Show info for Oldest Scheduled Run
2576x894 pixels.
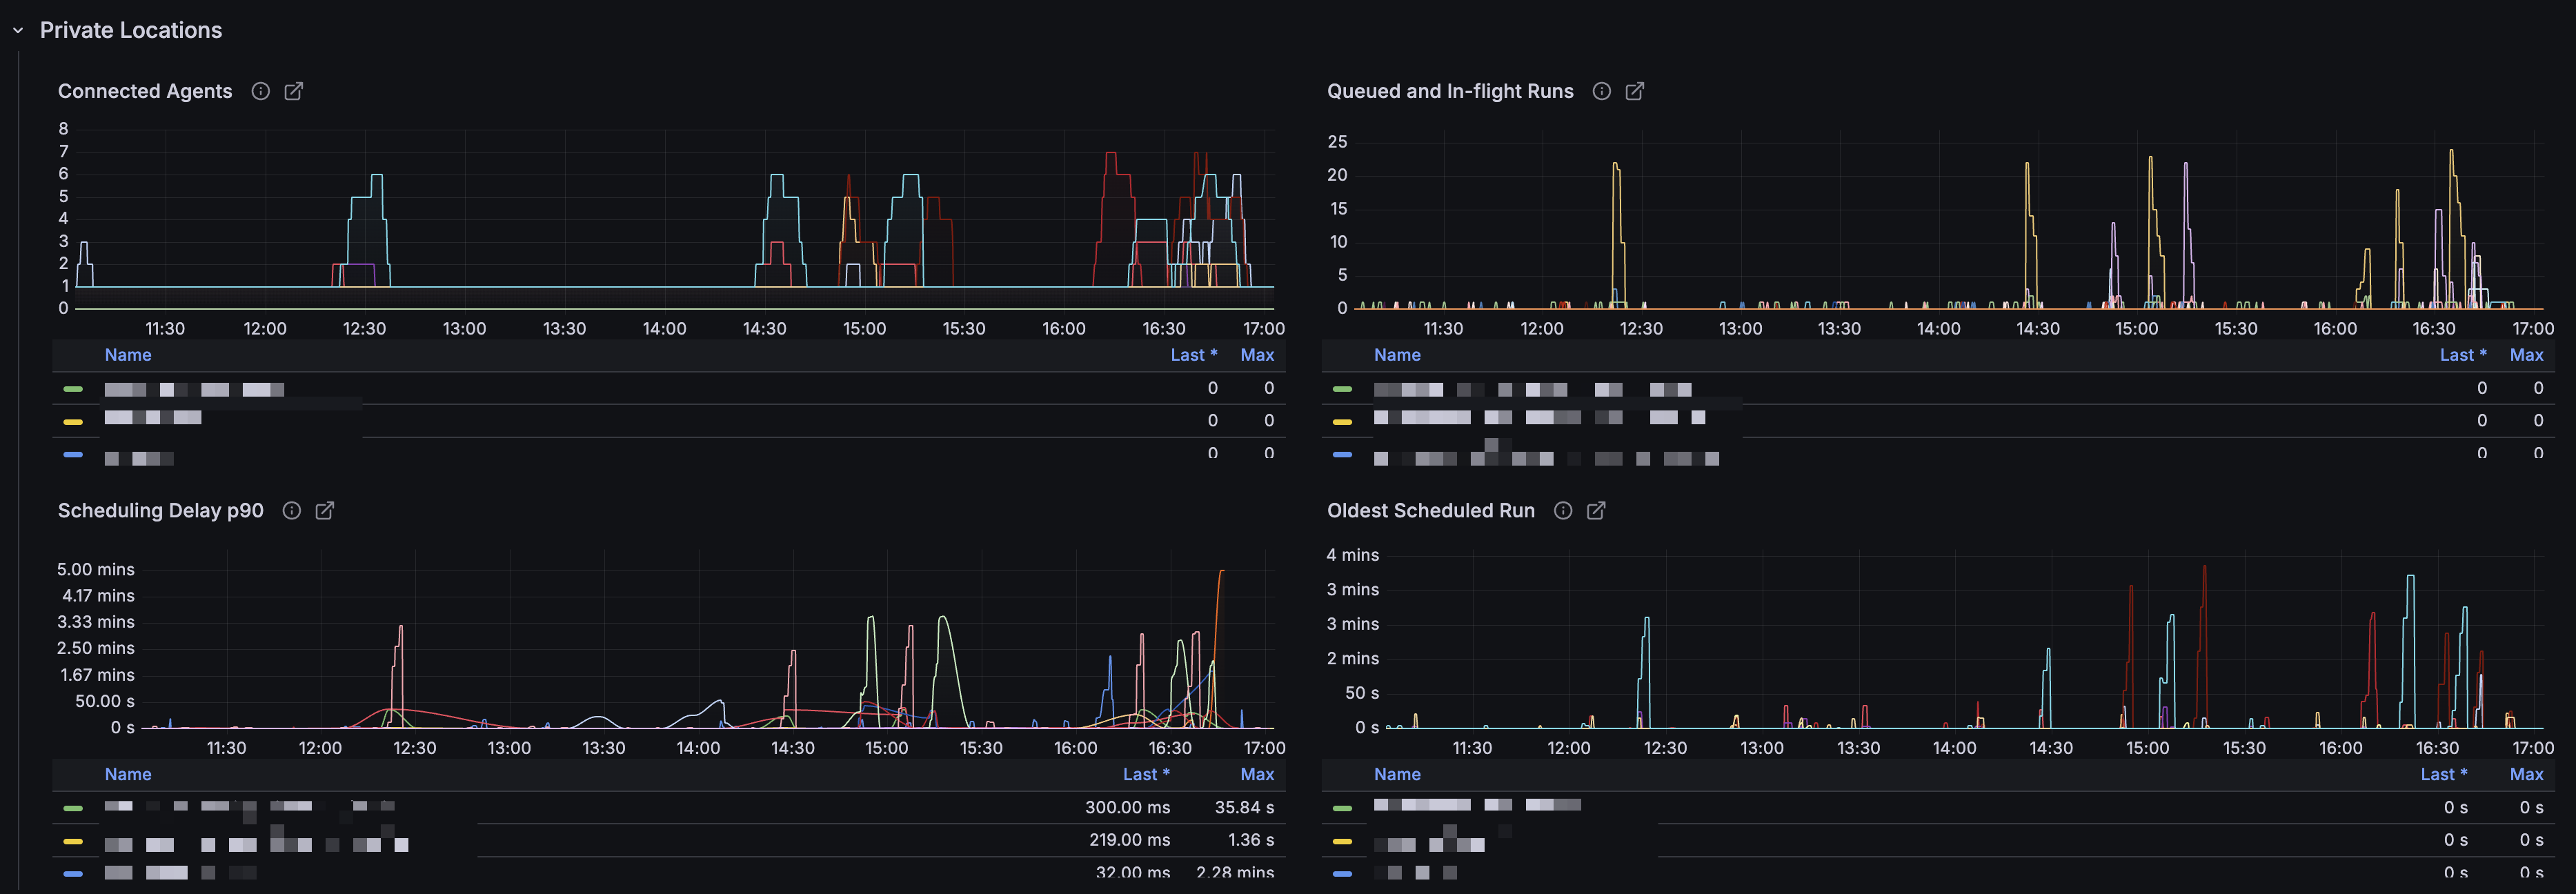[1563, 511]
